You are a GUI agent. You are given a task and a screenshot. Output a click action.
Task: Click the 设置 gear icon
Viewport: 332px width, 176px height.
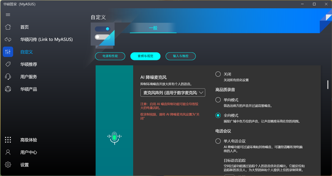(x=8, y=165)
